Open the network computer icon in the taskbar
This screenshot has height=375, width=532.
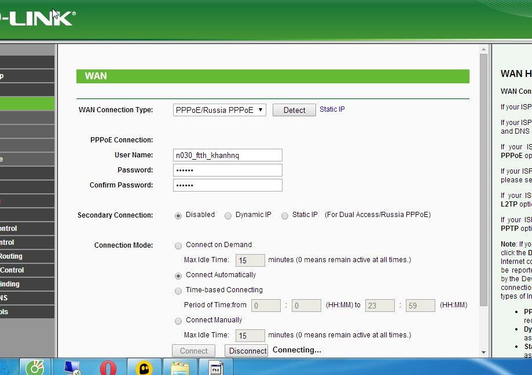pos(72,368)
